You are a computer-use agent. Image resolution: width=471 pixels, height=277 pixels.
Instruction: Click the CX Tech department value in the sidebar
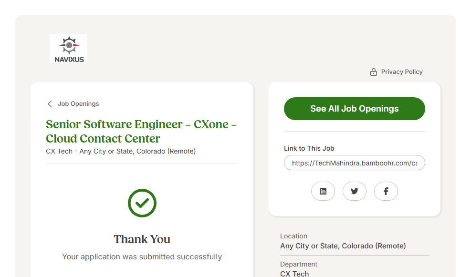[294, 274]
